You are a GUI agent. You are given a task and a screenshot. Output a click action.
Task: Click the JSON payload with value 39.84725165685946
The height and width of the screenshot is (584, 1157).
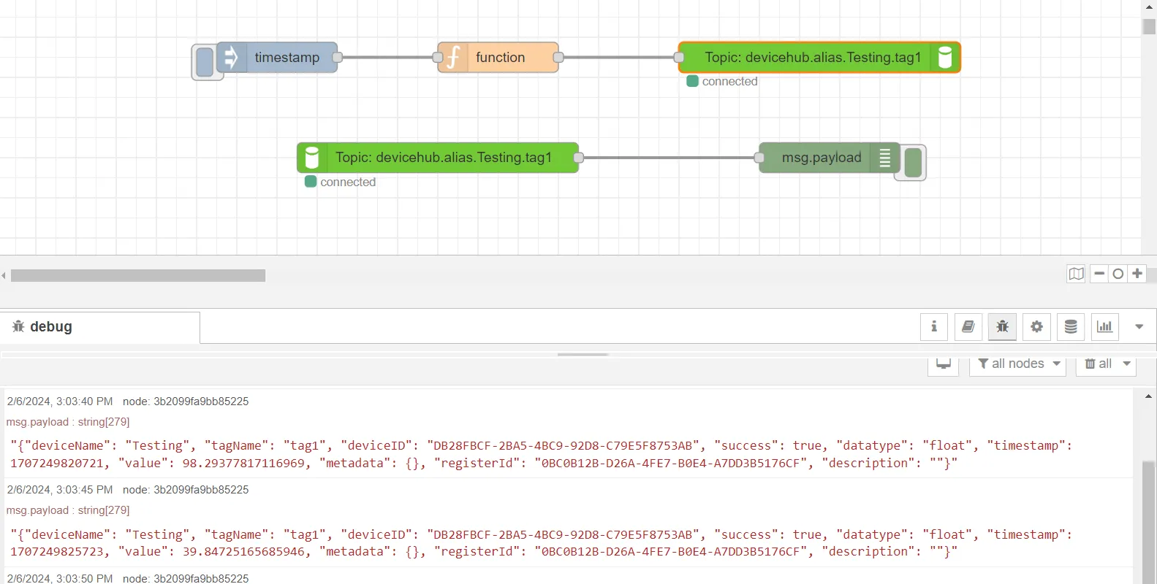[x=541, y=543]
